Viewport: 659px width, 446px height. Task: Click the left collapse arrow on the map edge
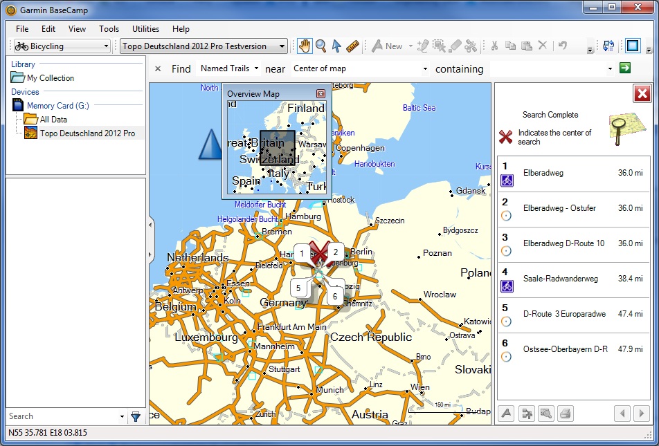[x=150, y=225]
